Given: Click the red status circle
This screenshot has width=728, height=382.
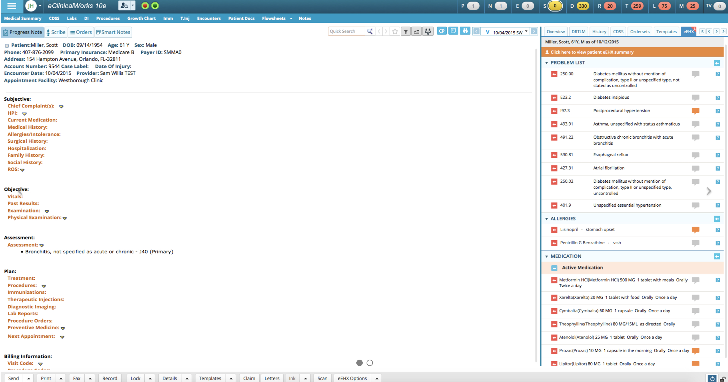Looking at the screenshot, I should tap(145, 6).
